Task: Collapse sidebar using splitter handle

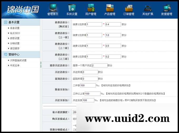Action: pyautogui.click(x=41, y=65)
